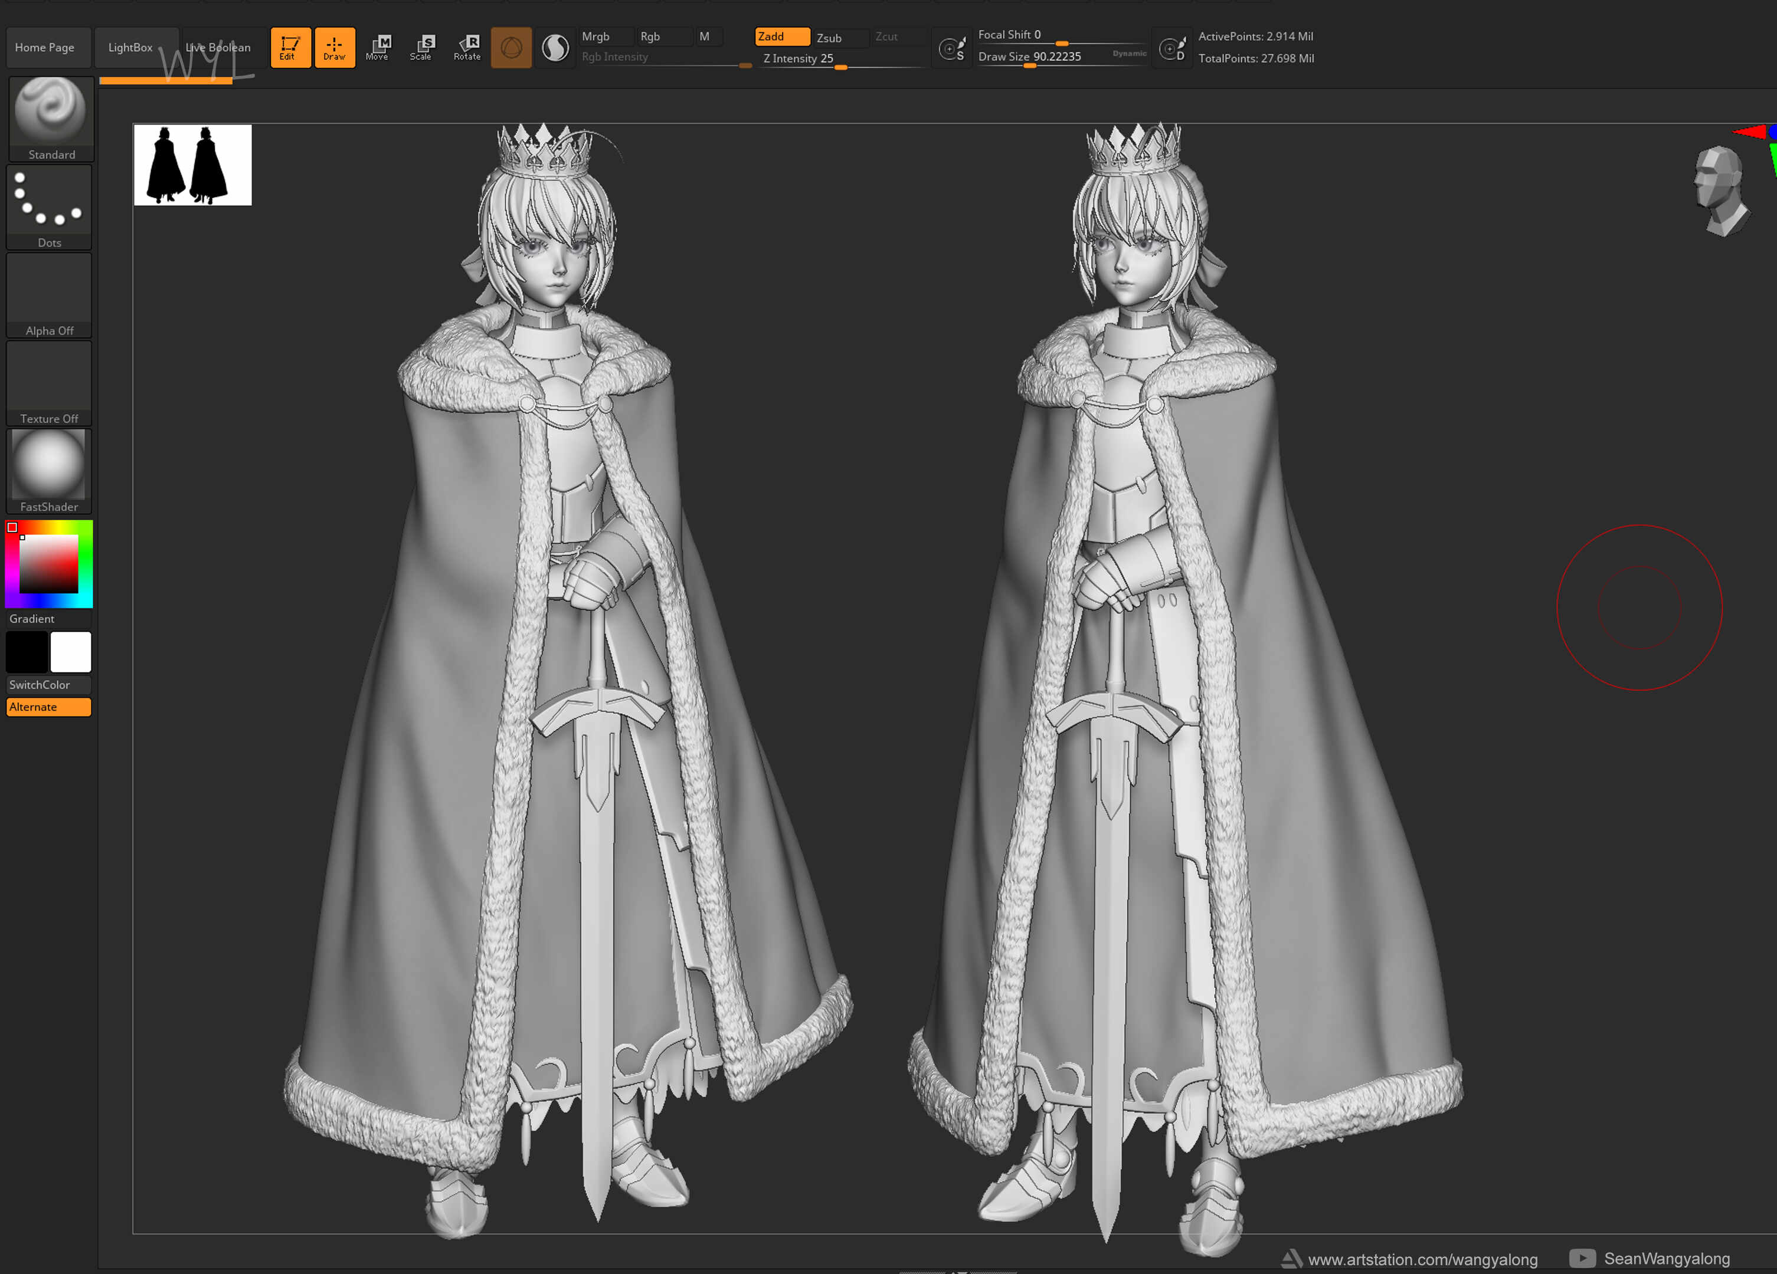
Task: Open the Dots stroke type selector
Action: (x=50, y=208)
